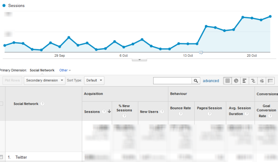The image size is (278, 162).
Task: Click the search magnifier icon
Action: 196,81
